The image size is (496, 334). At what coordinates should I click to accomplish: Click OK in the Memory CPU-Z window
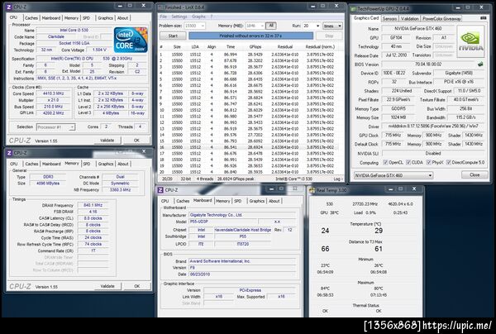point(136,286)
